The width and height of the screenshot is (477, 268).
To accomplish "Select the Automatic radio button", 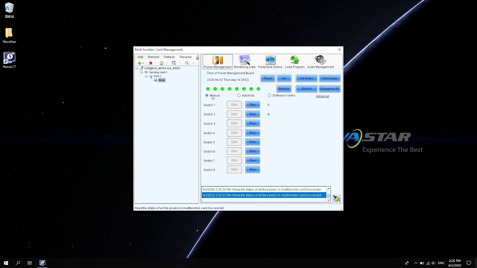I will tap(239, 96).
